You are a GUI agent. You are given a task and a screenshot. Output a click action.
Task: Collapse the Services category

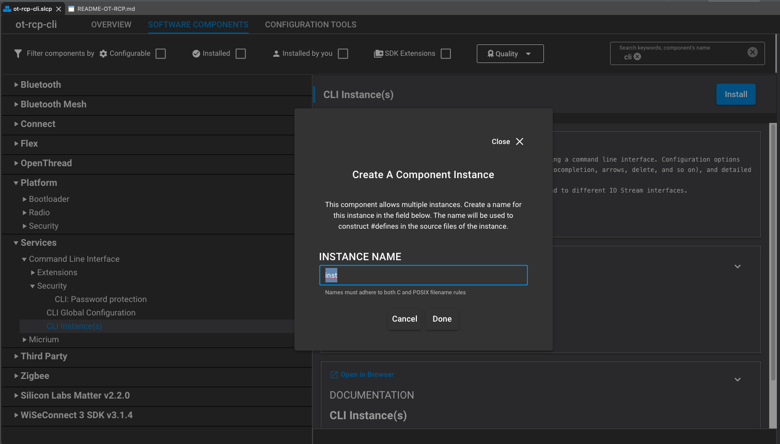tap(17, 243)
